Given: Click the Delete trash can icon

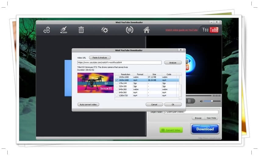Looking at the screenshot, I should pos(81,30).
